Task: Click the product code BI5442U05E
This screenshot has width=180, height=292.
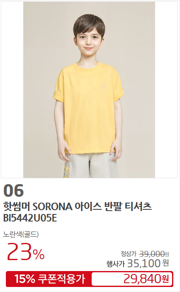Action: pos(30,218)
